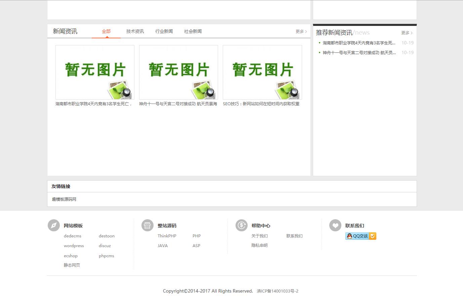463x307 pixels.
Task: Open the phpcms footer link
Action: click(107, 256)
